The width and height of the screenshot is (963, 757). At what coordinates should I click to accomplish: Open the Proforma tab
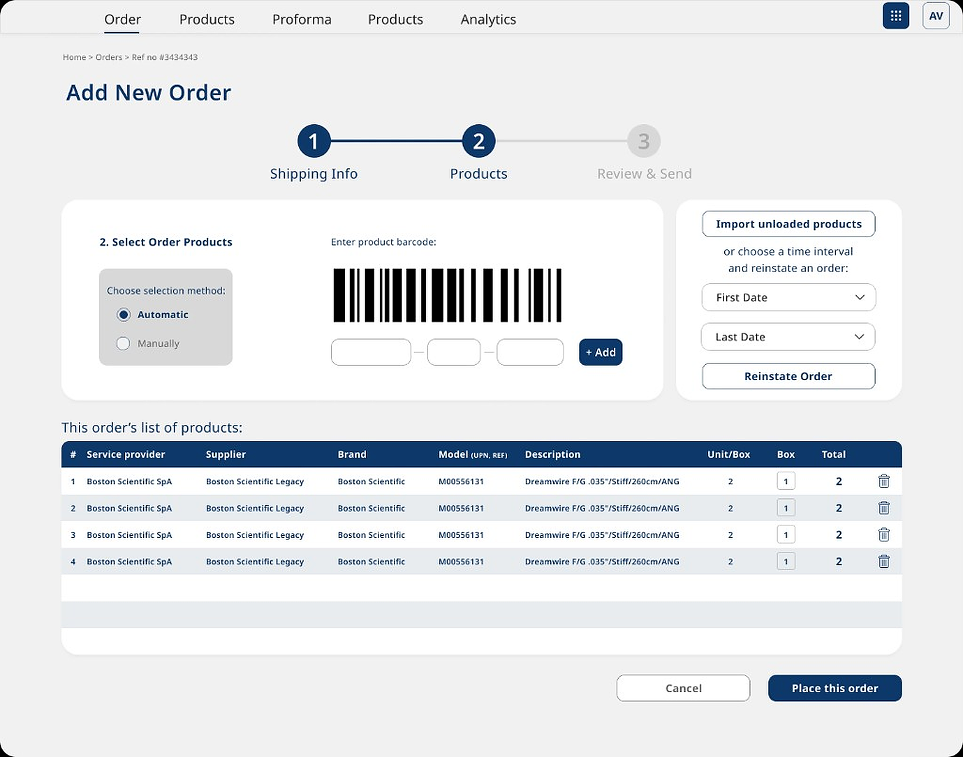tap(301, 19)
